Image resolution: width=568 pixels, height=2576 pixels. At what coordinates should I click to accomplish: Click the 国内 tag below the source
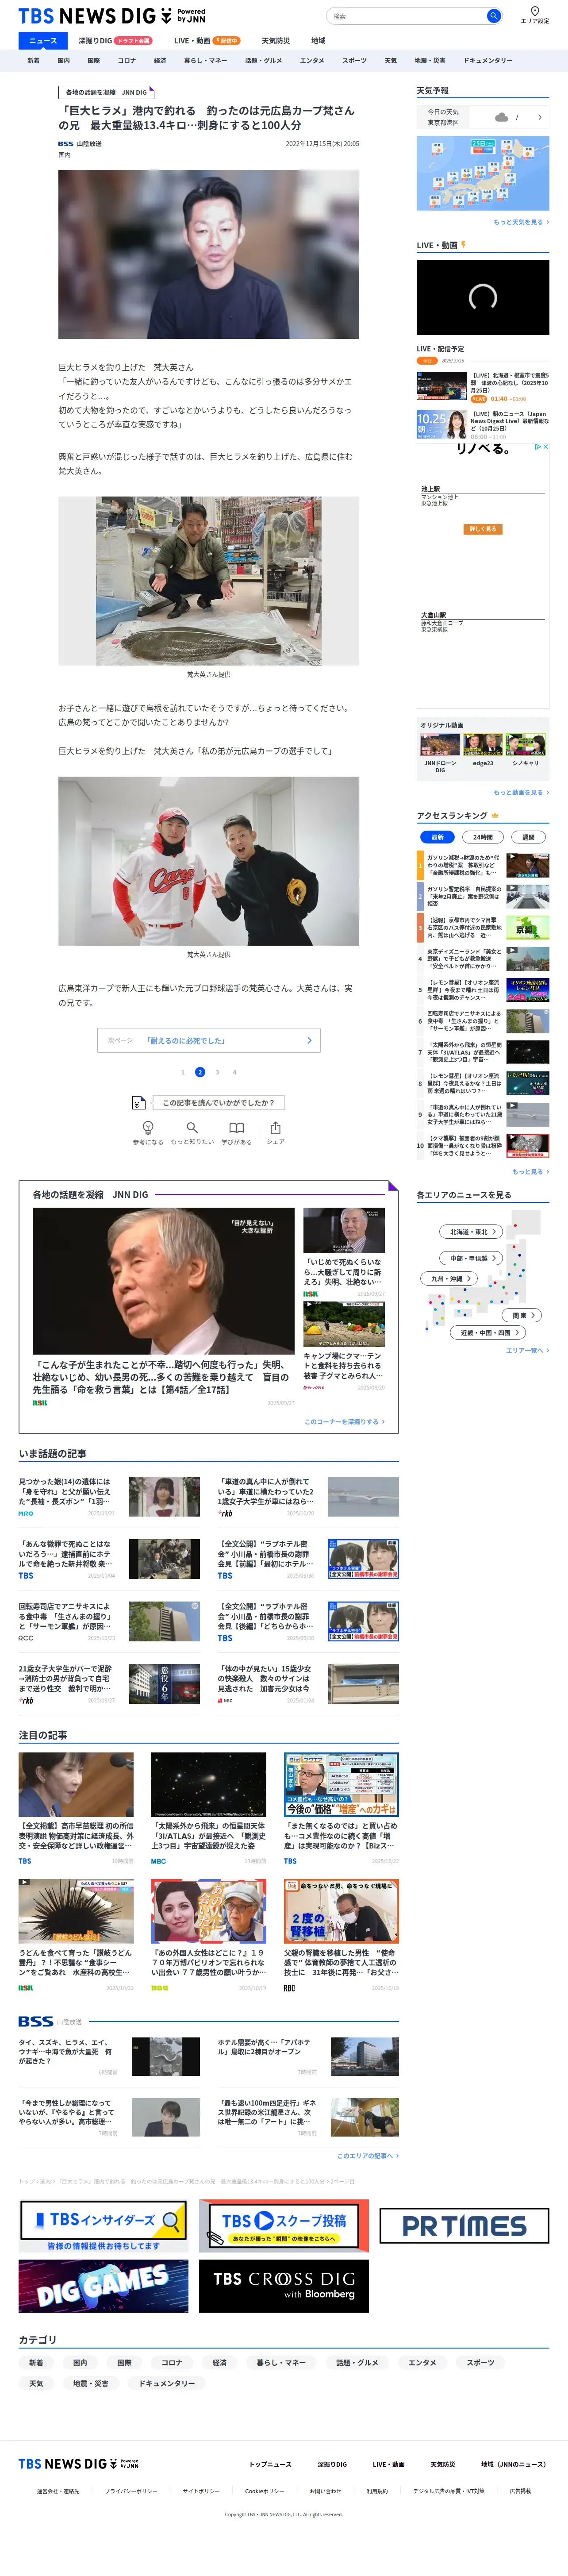coord(64,155)
